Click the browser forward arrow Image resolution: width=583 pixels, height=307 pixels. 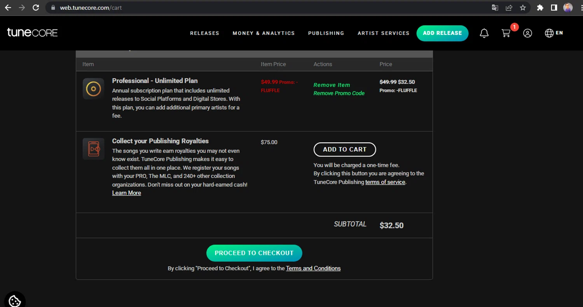pos(22,7)
